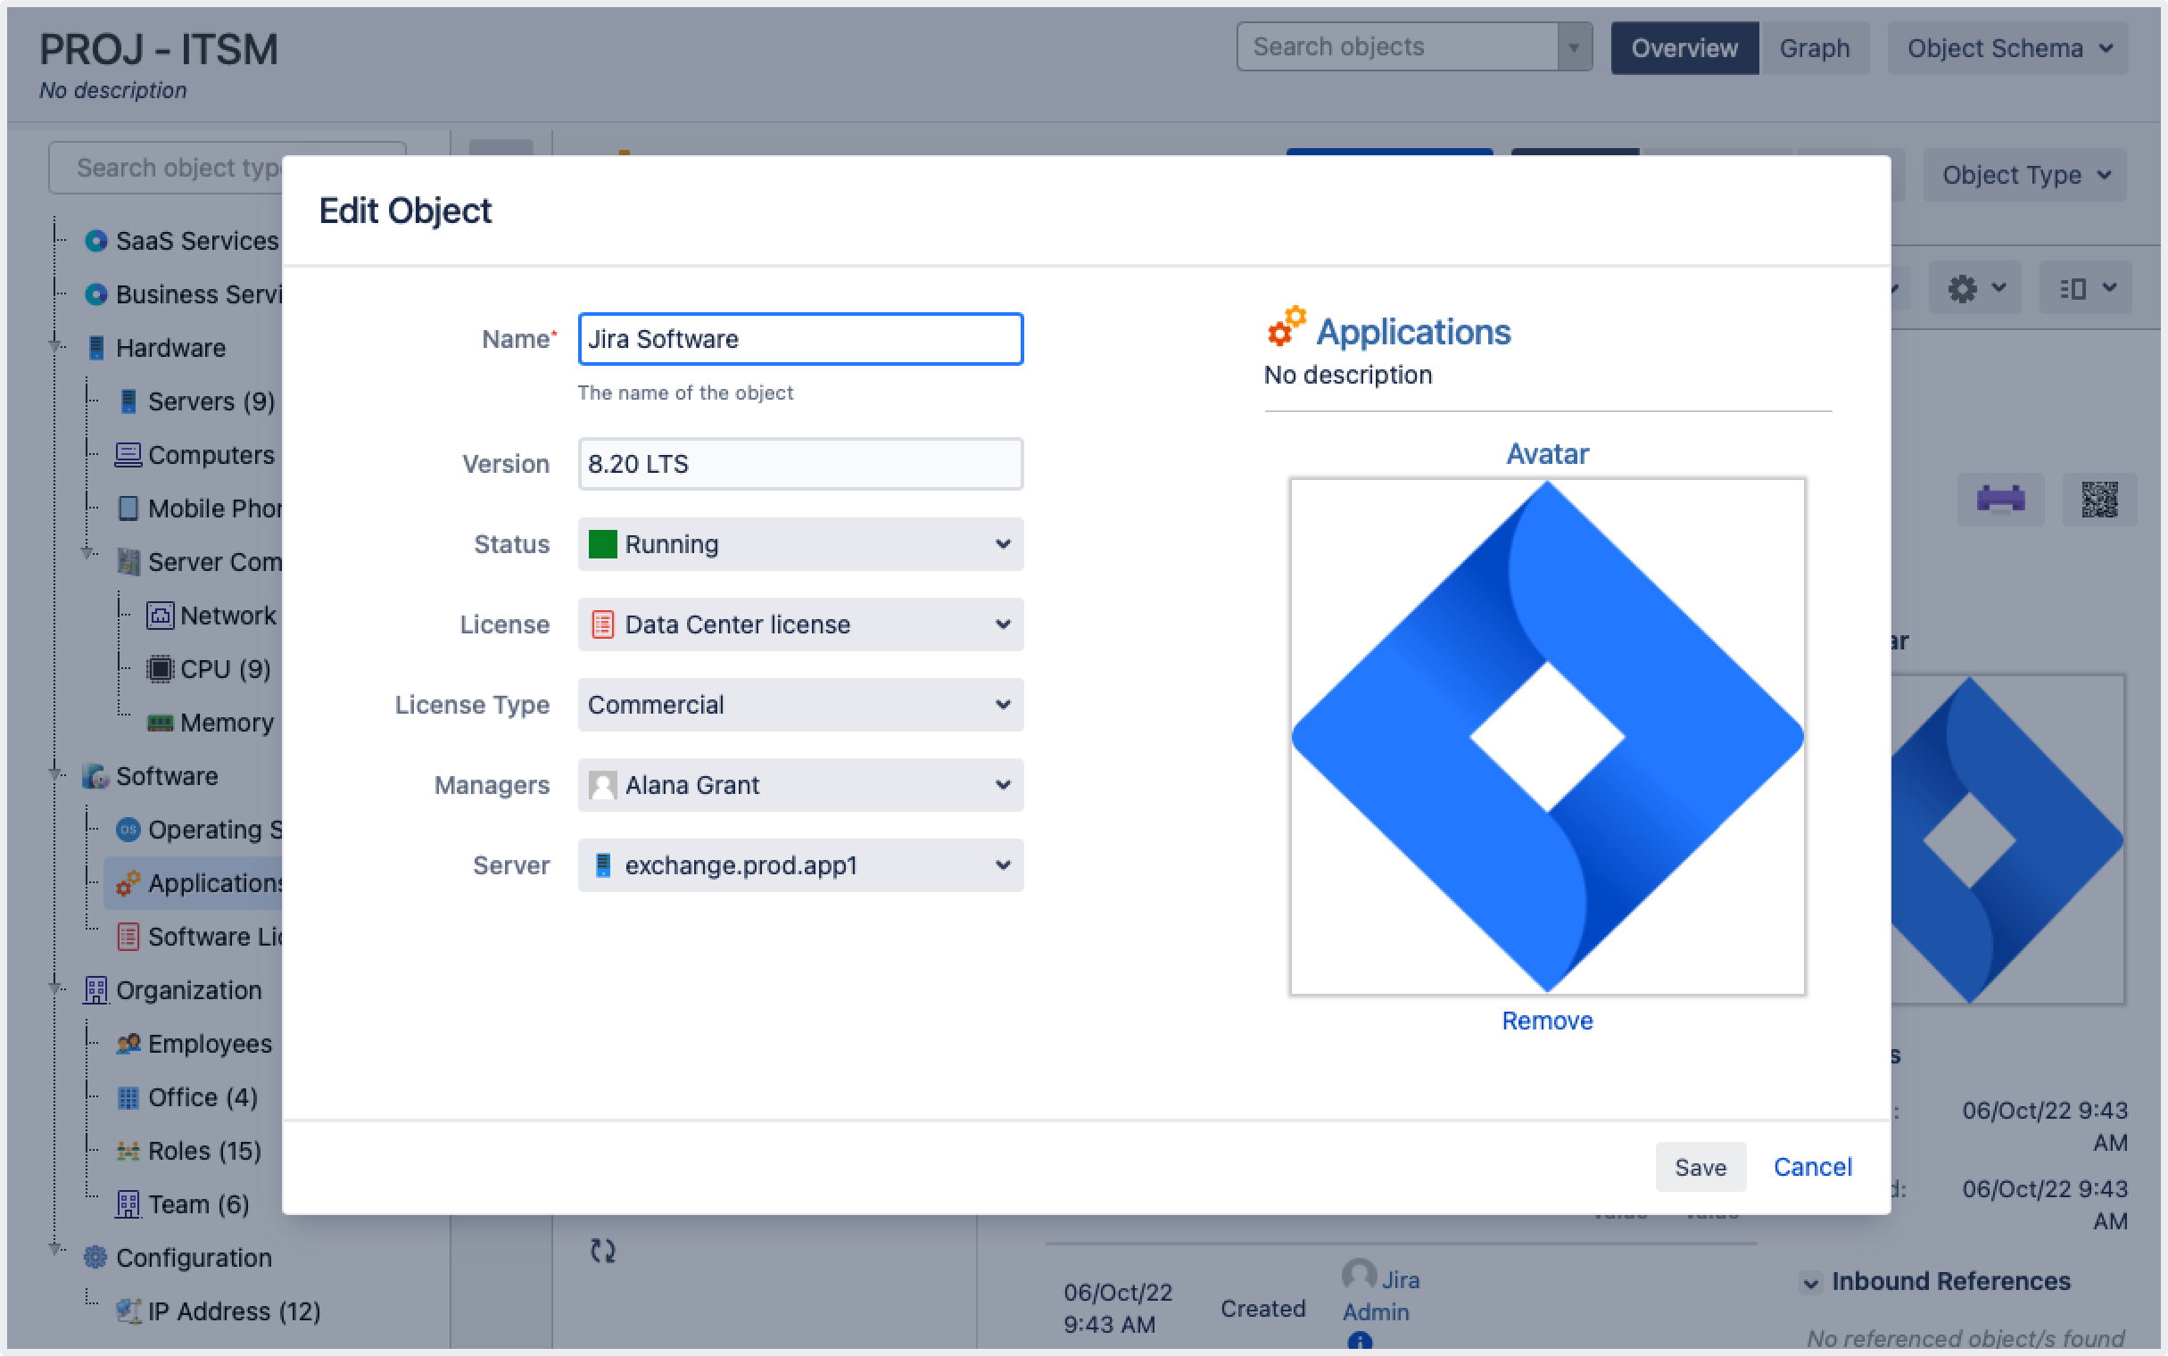Click the Search objects field
The width and height of the screenshot is (2168, 1356).
click(1397, 47)
